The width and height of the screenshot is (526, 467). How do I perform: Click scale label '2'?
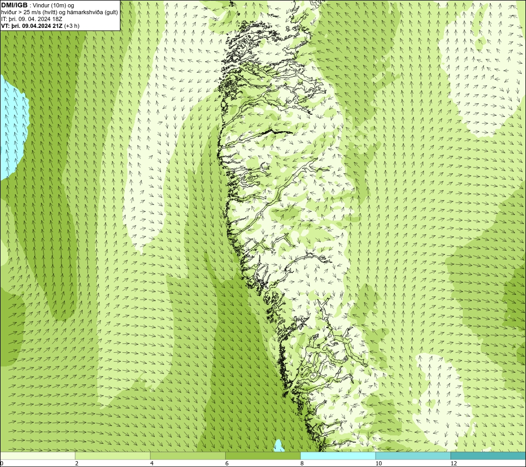point(77,463)
